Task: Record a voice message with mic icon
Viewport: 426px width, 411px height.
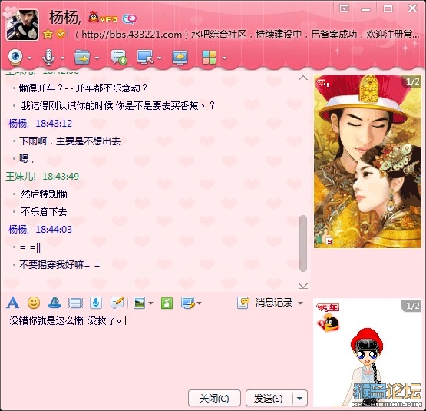Action: pyautogui.click(x=96, y=303)
